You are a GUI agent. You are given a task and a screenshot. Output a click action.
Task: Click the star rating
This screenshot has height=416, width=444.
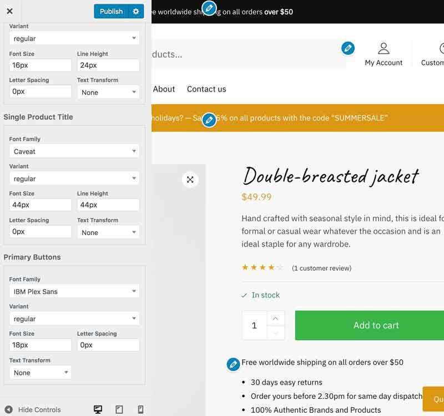pos(262,267)
